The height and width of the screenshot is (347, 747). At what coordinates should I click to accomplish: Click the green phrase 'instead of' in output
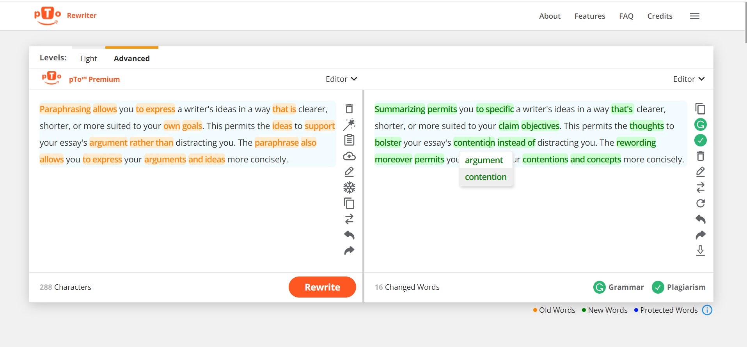516,143
